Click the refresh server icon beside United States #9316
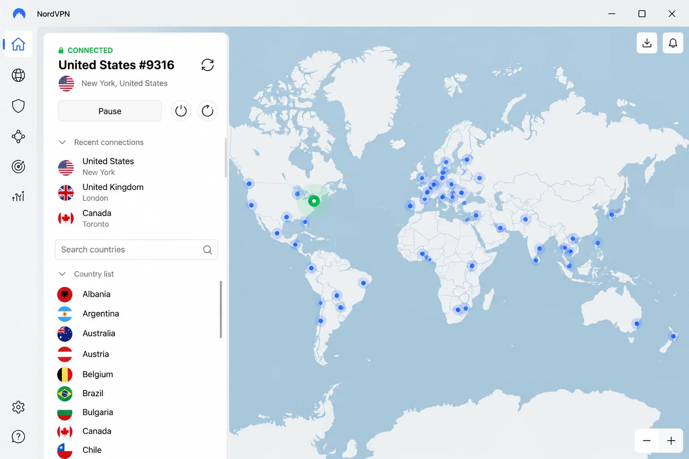Screen dimensions: 689x459 click(207, 65)
